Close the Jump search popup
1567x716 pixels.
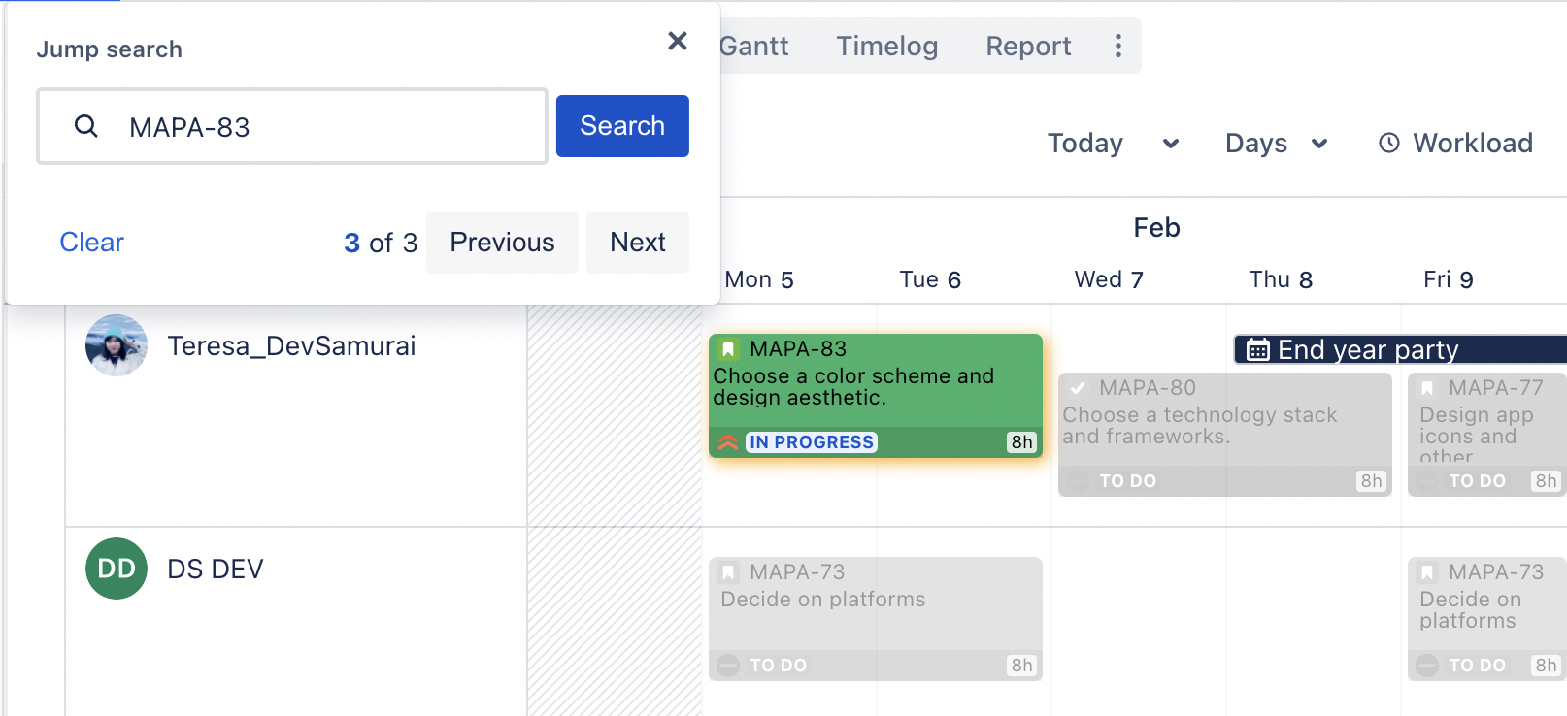click(x=678, y=41)
